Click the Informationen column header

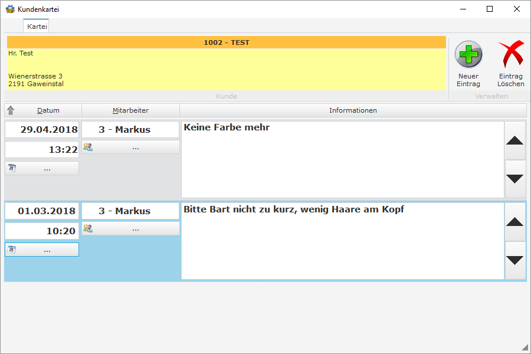coord(353,110)
